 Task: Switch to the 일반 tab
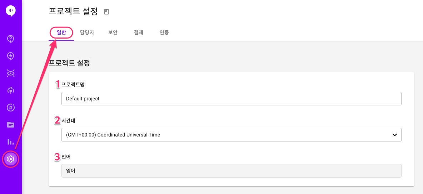click(x=61, y=33)
